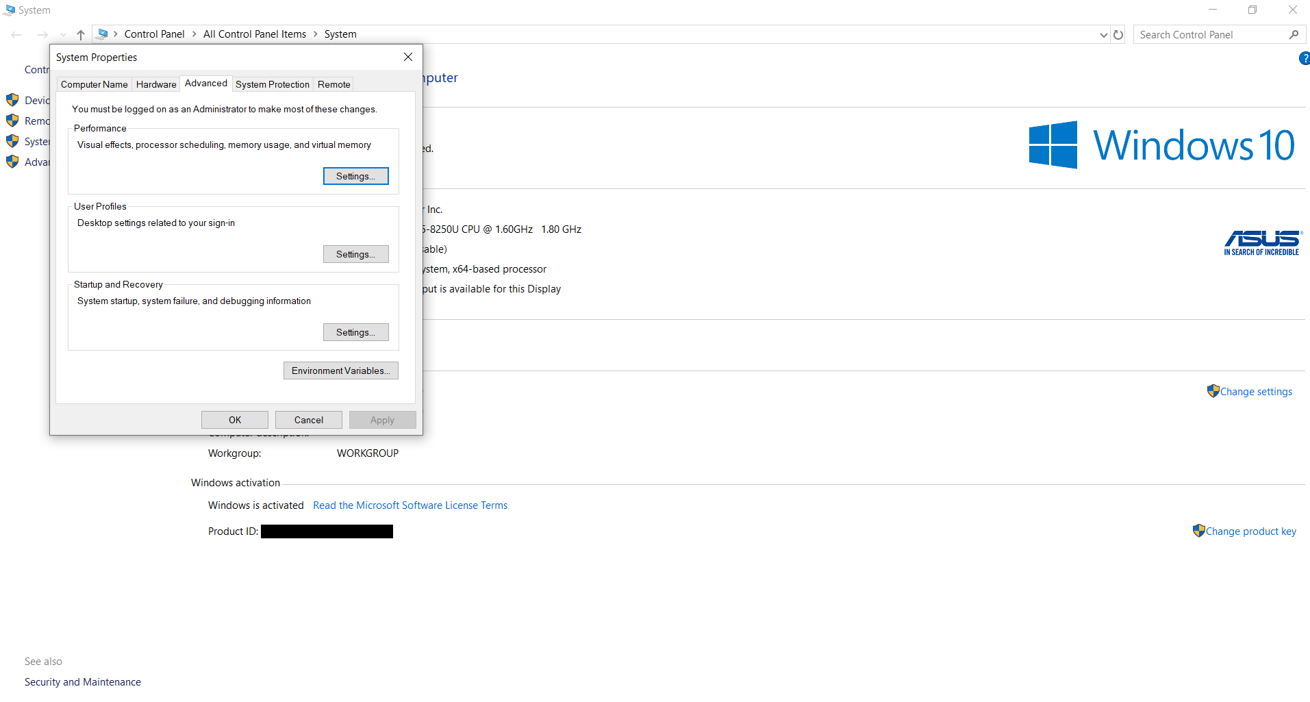Open Startup and Recovery Settings
The height and width of the screenshot is (702, 1310).
(x=356, y=332)
